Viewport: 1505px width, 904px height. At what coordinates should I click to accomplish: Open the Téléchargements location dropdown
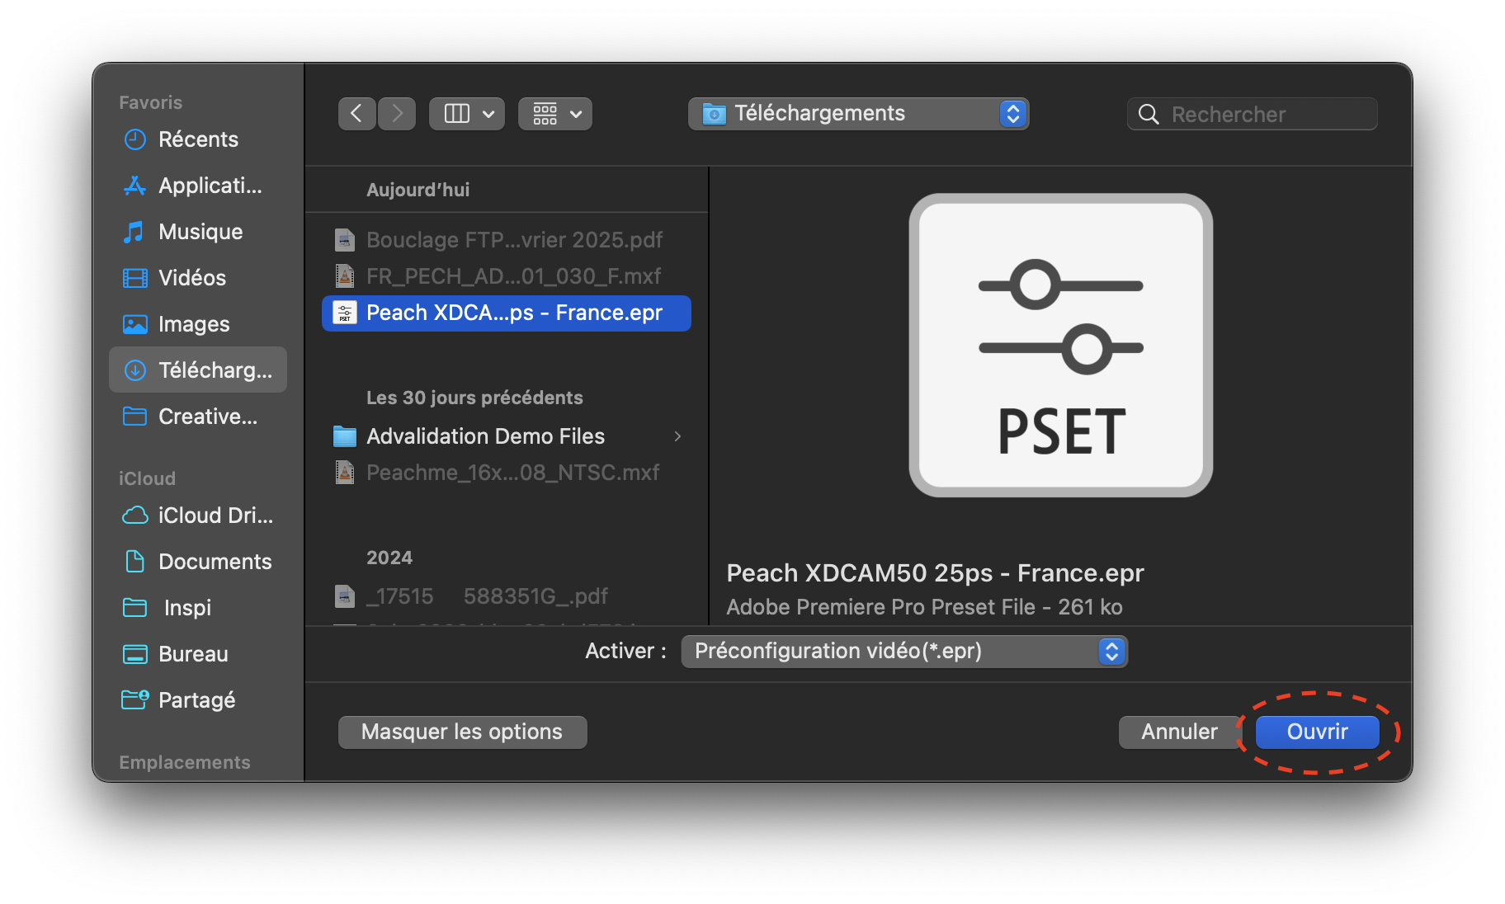858,113
